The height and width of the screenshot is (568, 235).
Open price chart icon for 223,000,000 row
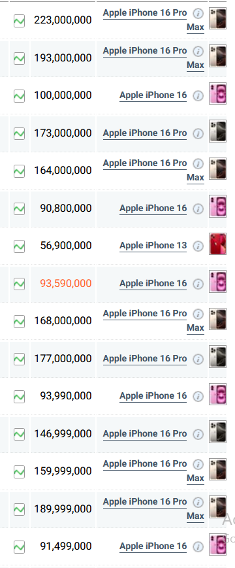19,20
